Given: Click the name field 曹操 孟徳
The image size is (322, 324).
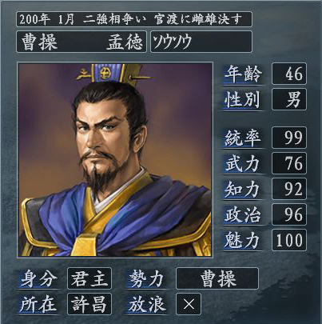Looking at the screenshot, I should (x=81, y=42).
